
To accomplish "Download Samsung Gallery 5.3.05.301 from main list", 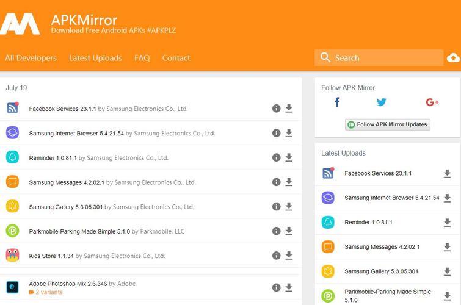I will point(289,207).
